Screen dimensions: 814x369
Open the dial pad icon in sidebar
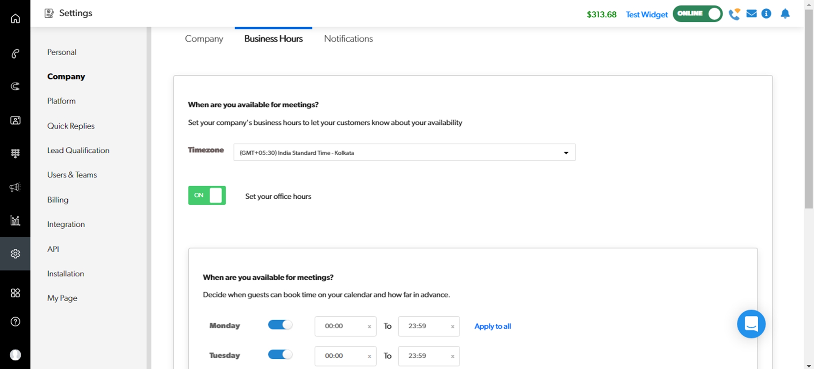pos(15,153)
